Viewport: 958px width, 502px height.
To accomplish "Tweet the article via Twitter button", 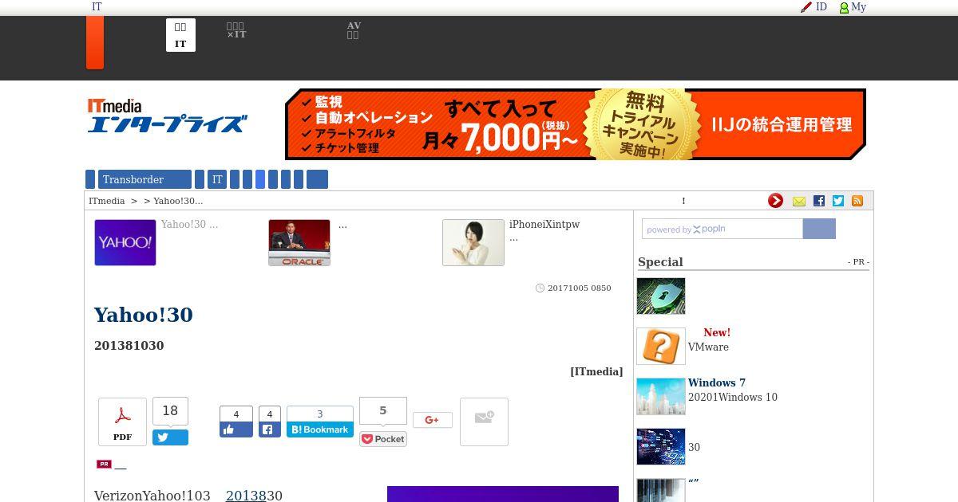I will 170,437.
